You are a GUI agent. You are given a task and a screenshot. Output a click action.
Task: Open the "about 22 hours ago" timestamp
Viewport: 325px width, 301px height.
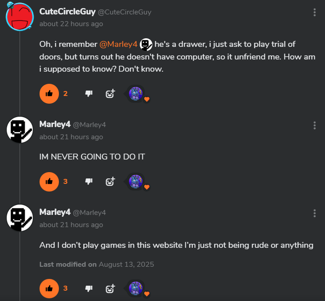pos(71,24)
